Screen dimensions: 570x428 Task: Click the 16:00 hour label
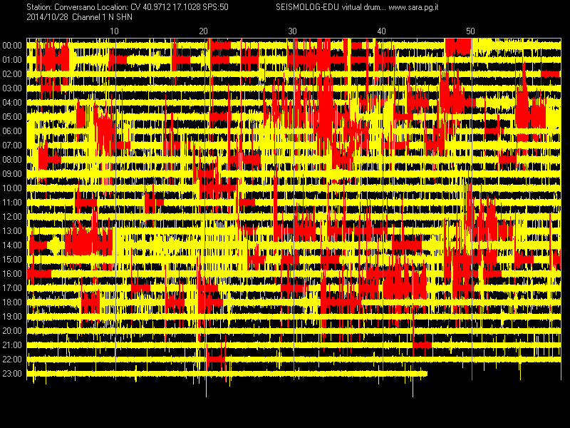pos(12,274)
